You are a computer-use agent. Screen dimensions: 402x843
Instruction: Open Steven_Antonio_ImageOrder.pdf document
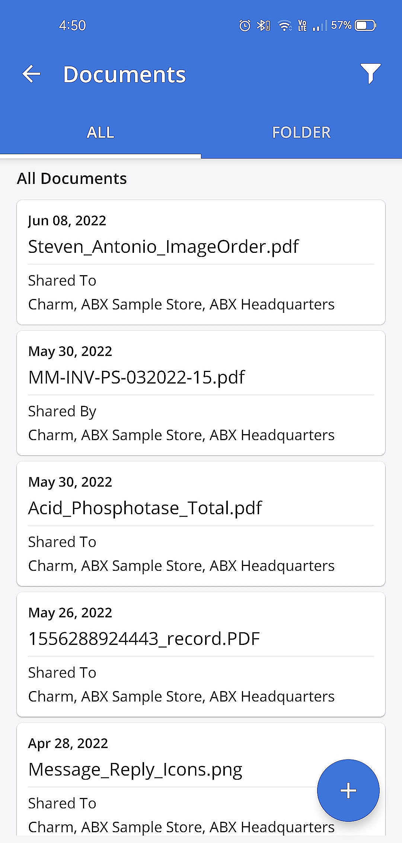click(163, 246)
